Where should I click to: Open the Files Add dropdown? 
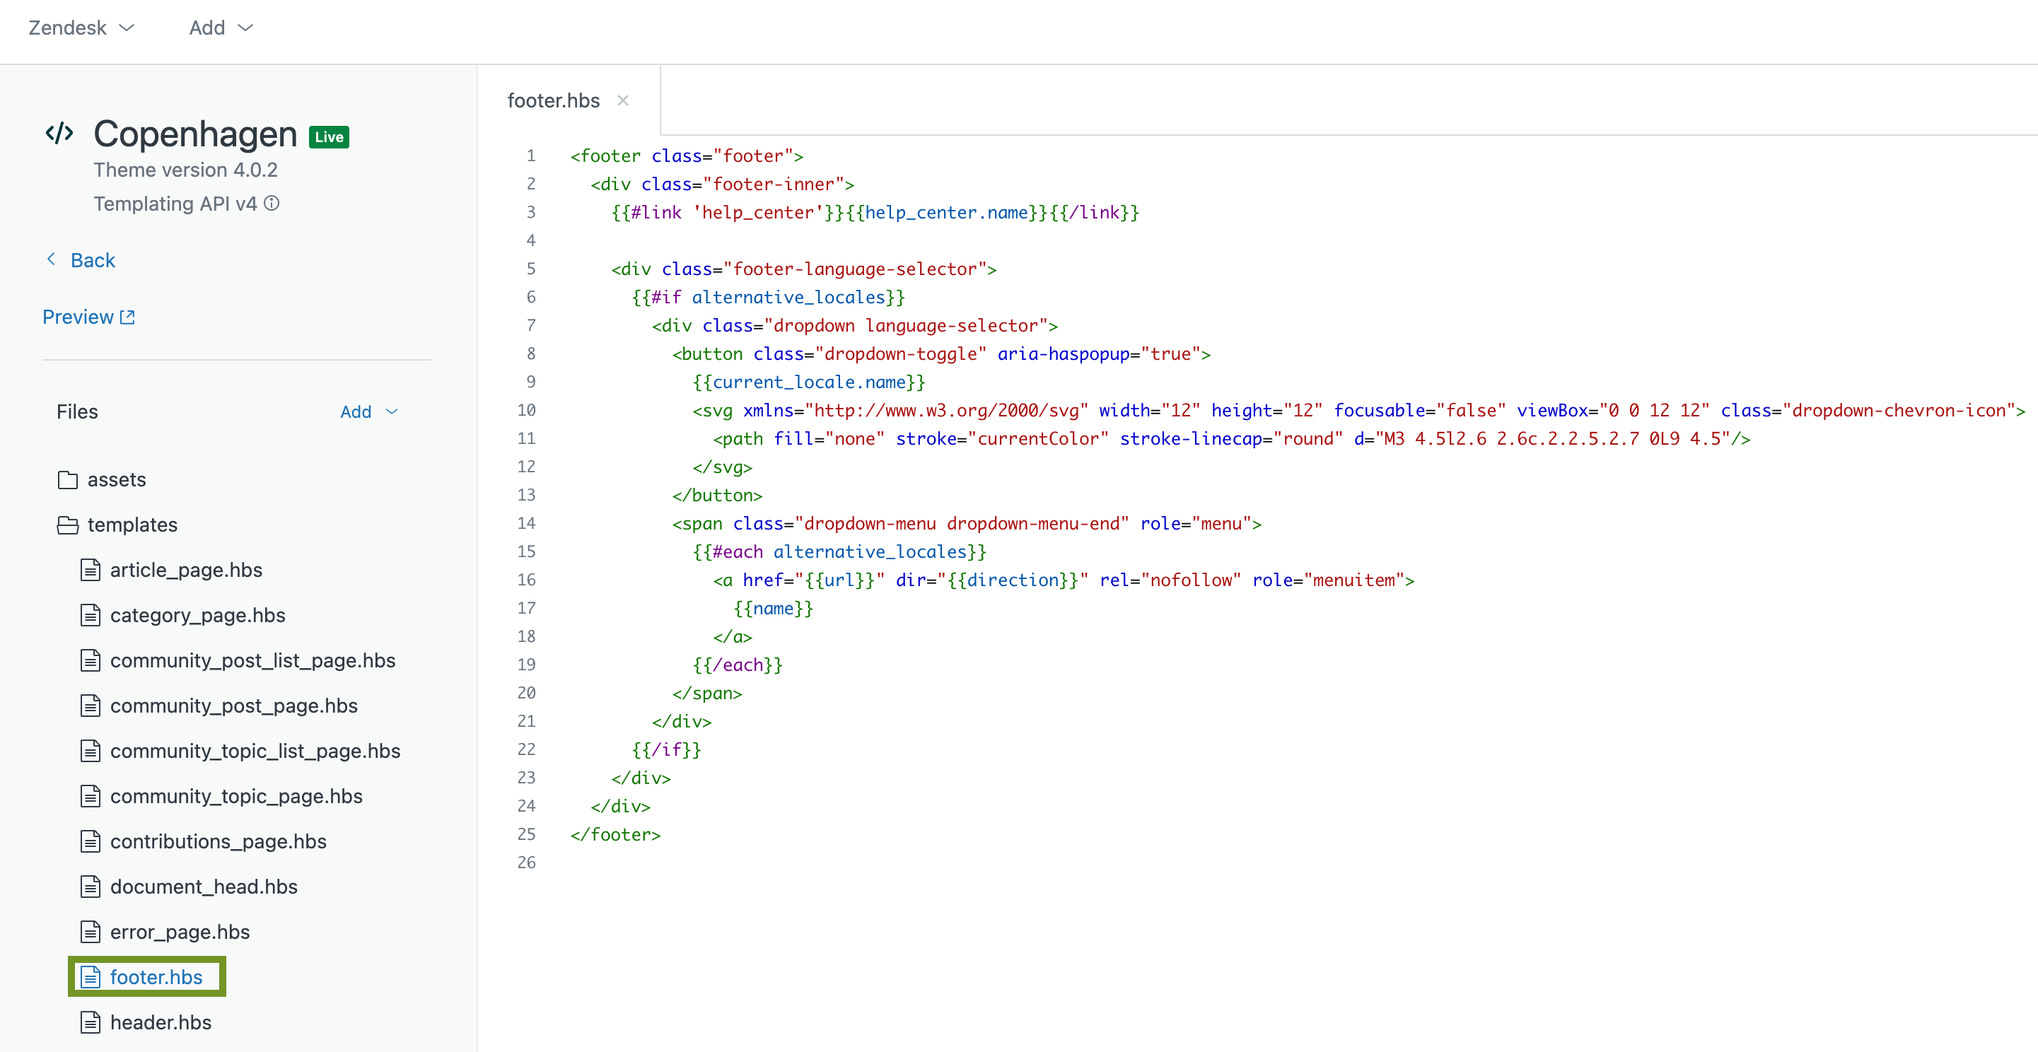tap(368, 412)
